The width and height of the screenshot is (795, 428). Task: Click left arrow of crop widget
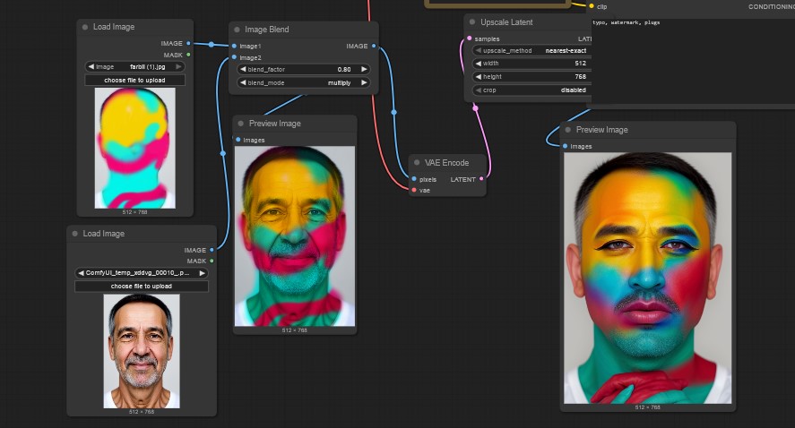pos(478,90)
